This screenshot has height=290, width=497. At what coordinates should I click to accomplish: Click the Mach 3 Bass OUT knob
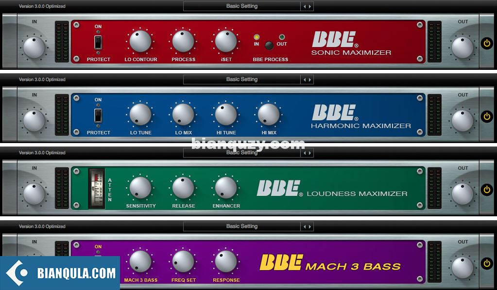coord(463,268)
